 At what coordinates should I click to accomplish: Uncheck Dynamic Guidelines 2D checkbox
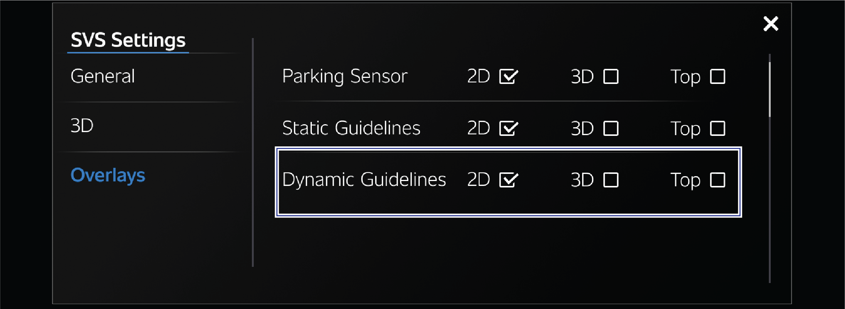pyautogui.click(x=508, y=180)
